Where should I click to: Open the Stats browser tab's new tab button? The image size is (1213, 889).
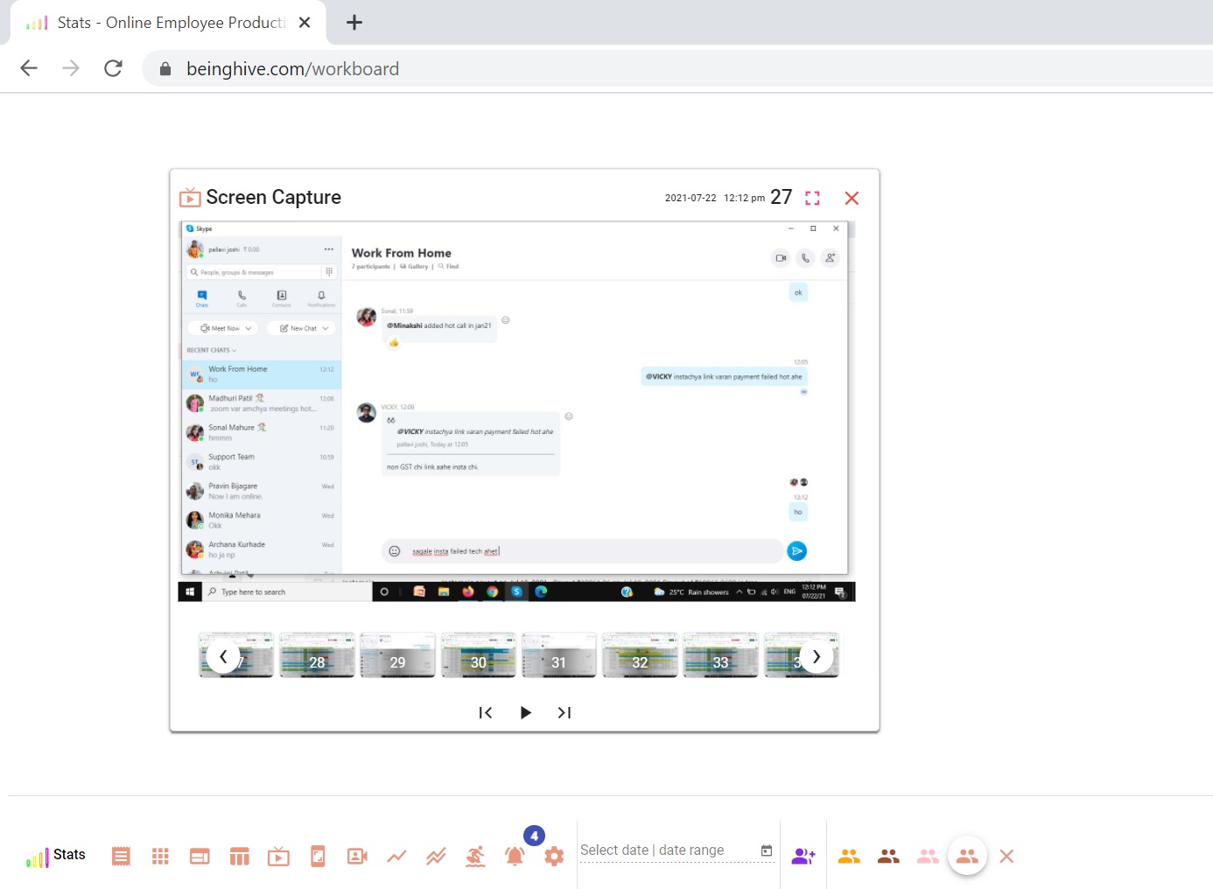pyautogui.click(x=354, y=22)
